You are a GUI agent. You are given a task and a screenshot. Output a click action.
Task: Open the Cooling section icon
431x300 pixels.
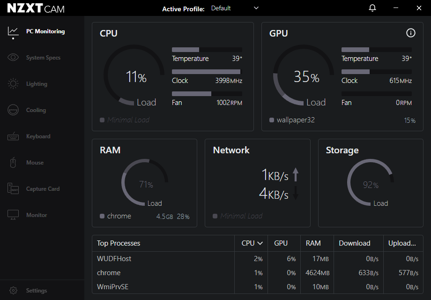coord(13,110)
